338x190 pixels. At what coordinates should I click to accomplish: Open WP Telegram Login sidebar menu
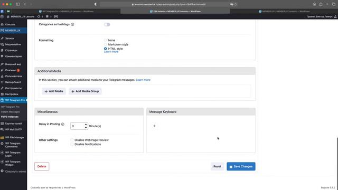[x=13, y=154]
